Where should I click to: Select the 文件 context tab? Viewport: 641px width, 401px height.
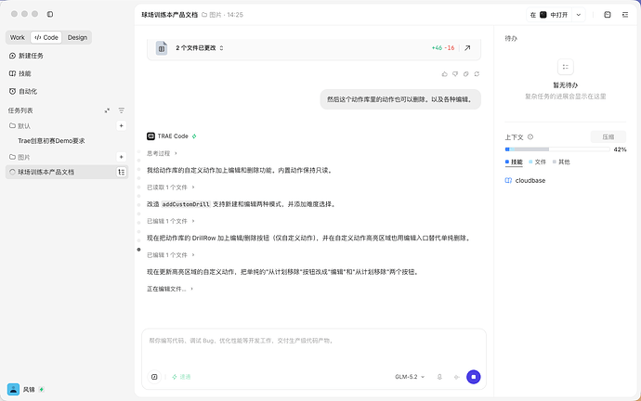538,162
